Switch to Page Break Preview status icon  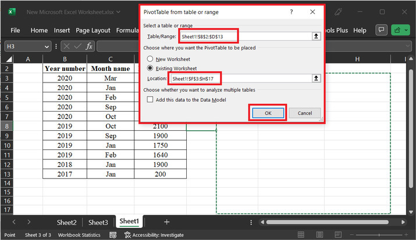[x=338, y=235]
